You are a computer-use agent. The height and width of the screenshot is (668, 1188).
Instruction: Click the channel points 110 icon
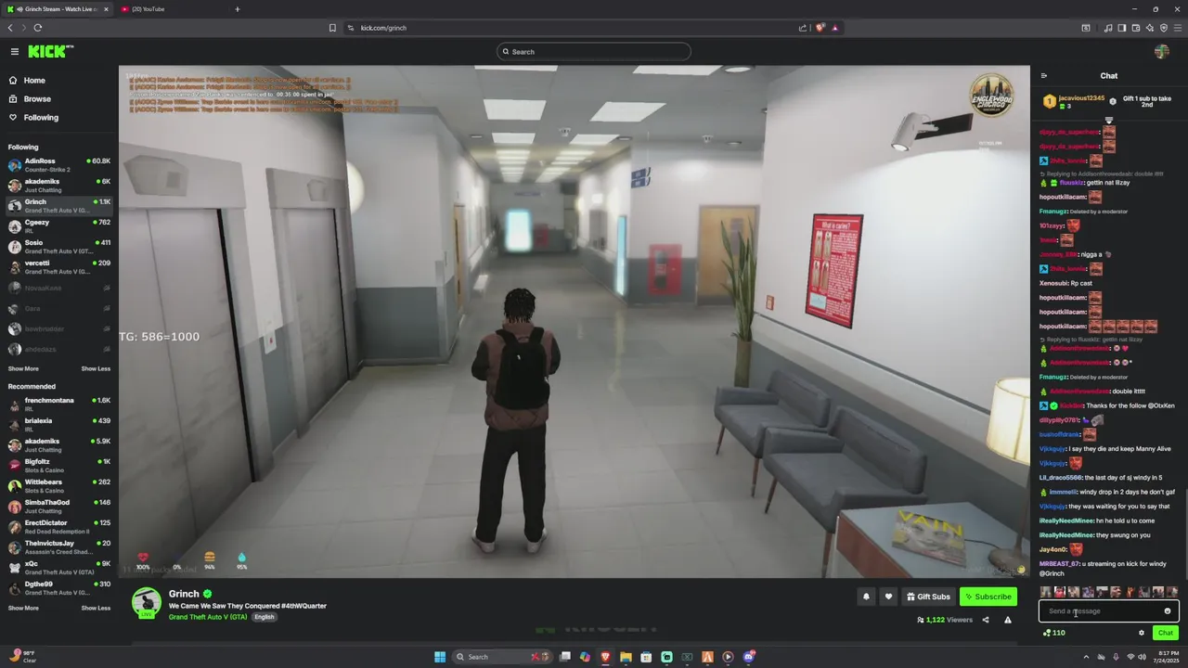click(x=1053, y=633)
